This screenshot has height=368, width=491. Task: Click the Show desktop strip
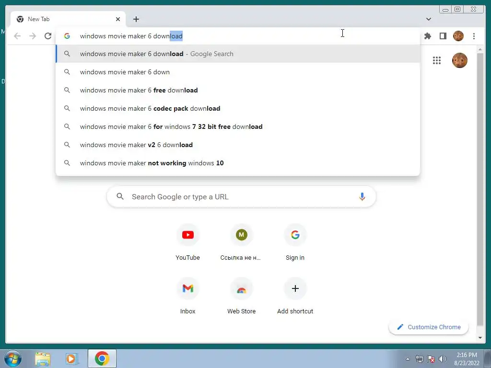pos(488,358)
